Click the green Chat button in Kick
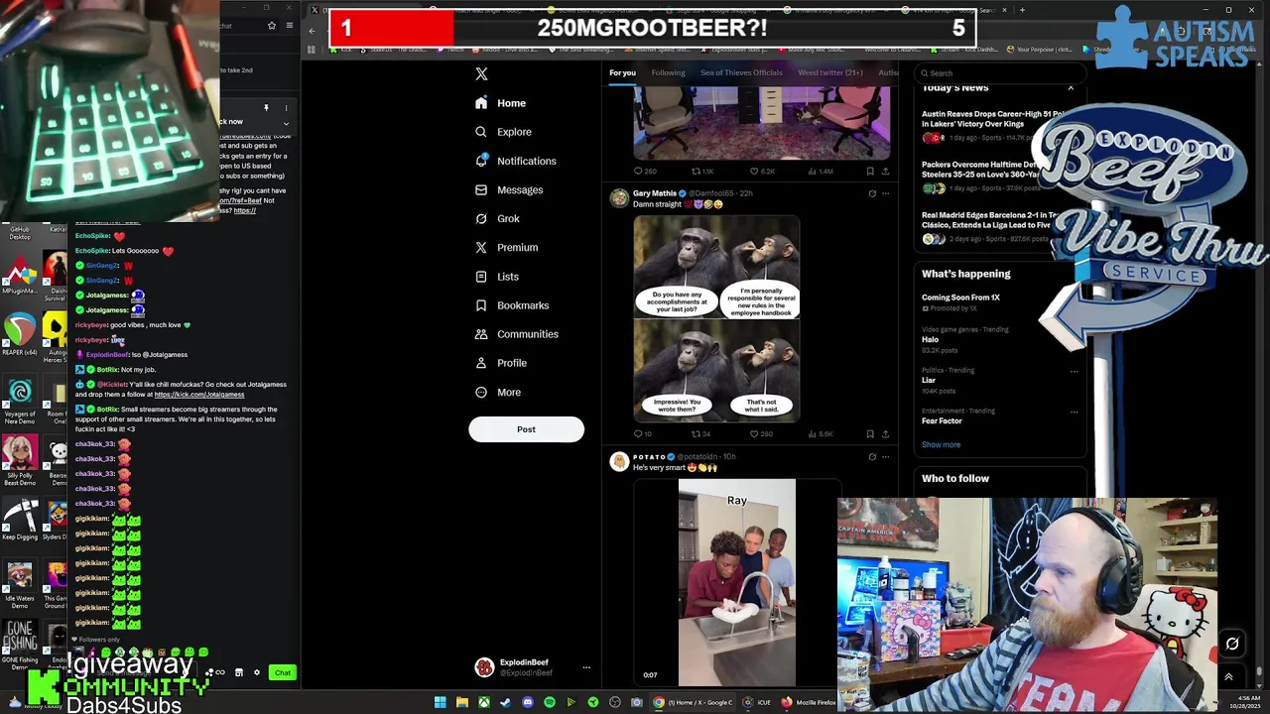This screenshot has width=1270, height=714. (283, 673)
